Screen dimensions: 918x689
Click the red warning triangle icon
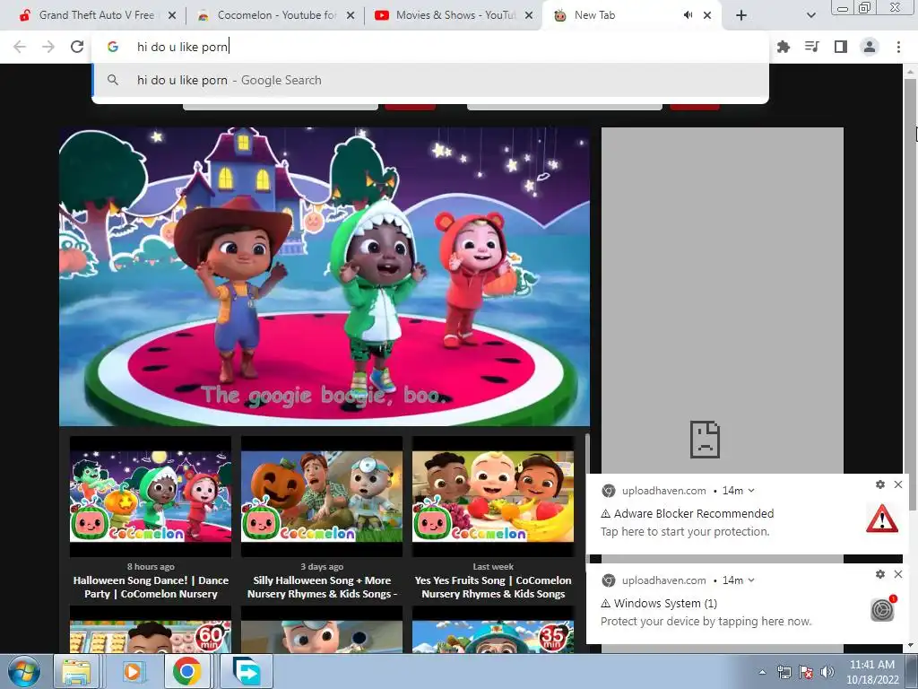882,519
